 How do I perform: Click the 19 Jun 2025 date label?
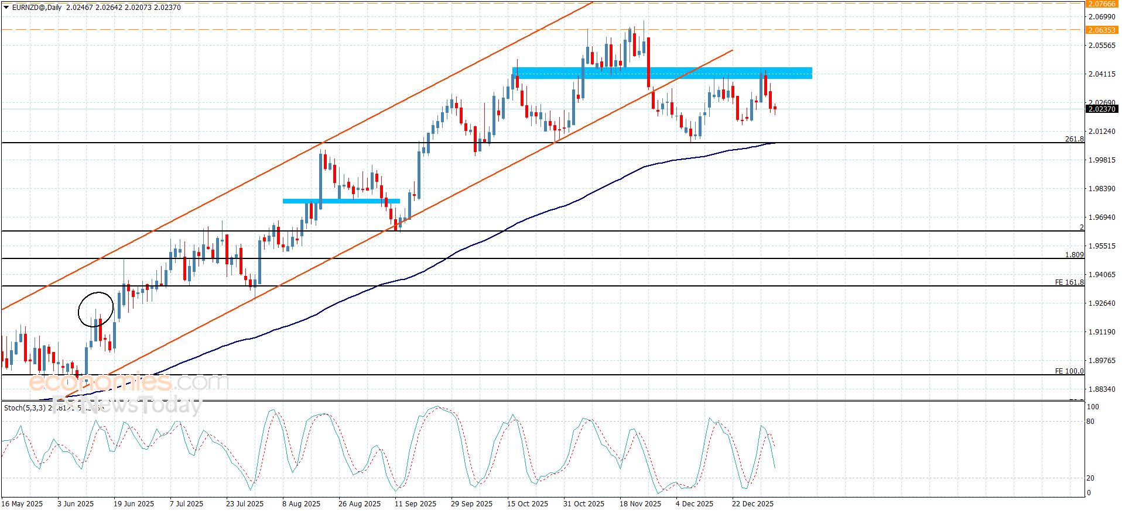tap(134, 504)
